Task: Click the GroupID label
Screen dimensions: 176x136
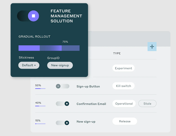Action: 53,58
